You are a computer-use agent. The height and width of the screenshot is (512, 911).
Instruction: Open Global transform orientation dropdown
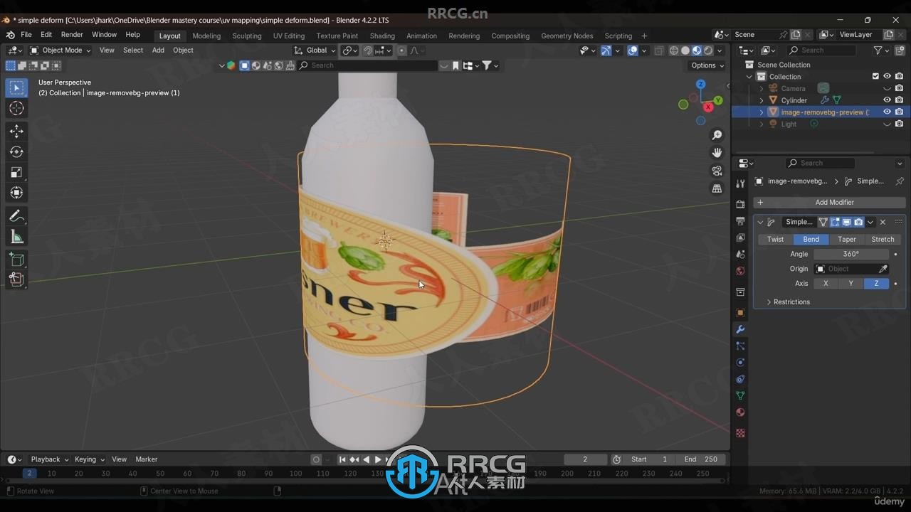(315, 50)
